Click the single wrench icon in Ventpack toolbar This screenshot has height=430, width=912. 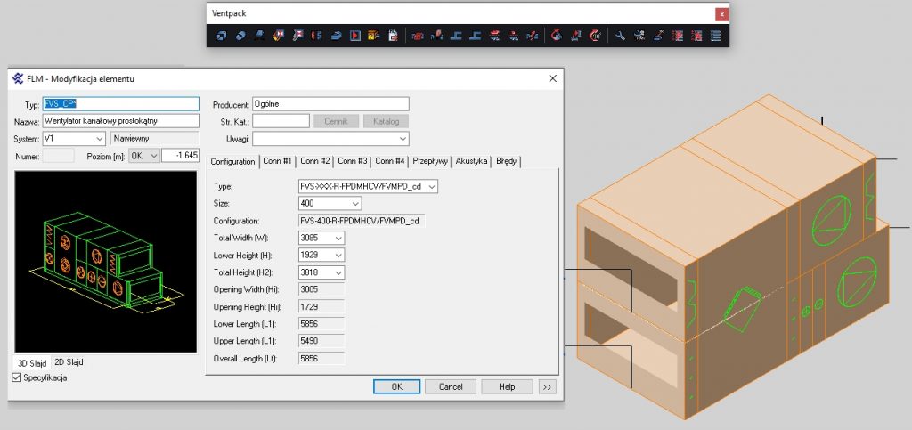[x=620, y=37]
